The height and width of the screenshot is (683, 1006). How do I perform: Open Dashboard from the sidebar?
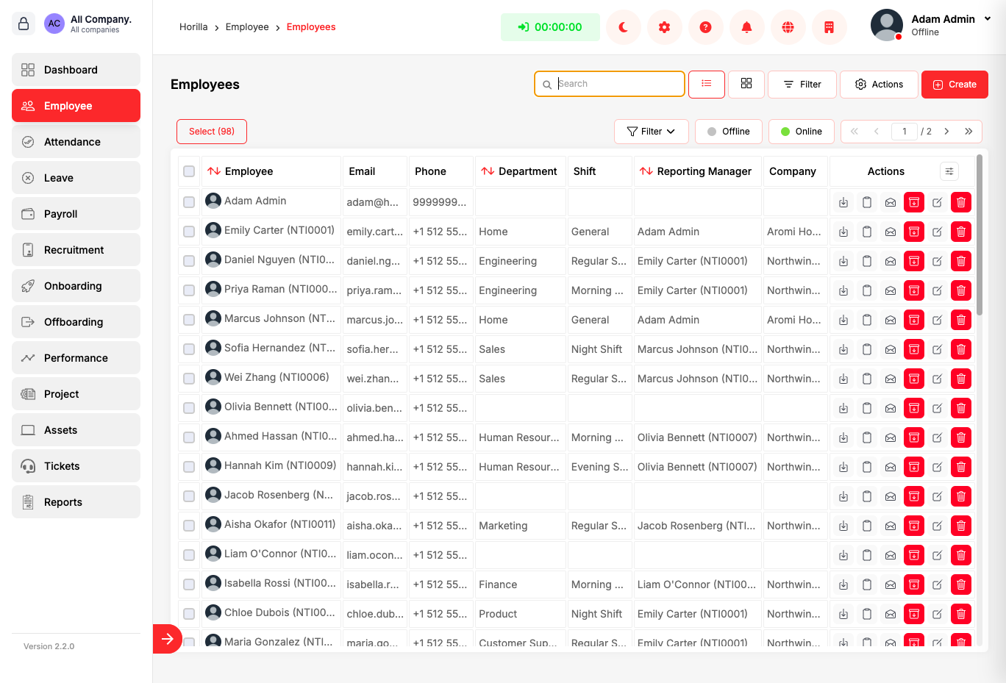pyautogui.click(x=76, y=70)
